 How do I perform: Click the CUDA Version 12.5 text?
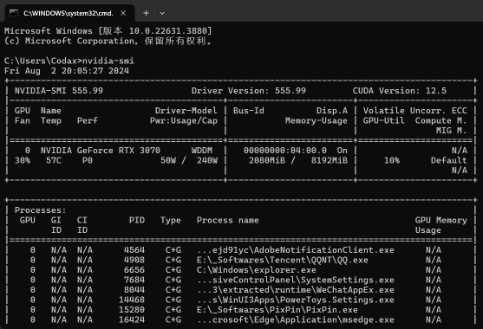point(400,91)
